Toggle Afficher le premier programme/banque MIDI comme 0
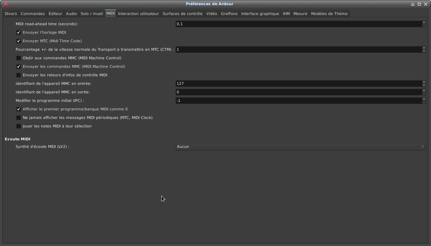This screenshot has width=431, height=246. point(19,109)
